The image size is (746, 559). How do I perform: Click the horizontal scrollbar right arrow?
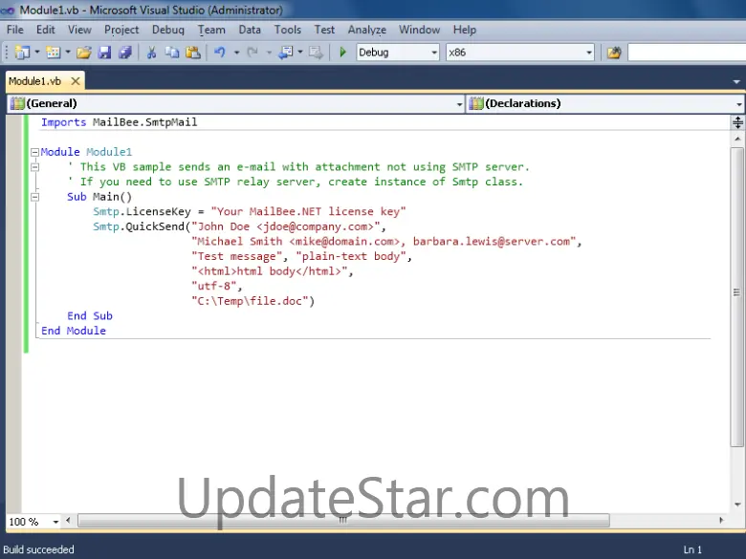click(x=721, y=521)
